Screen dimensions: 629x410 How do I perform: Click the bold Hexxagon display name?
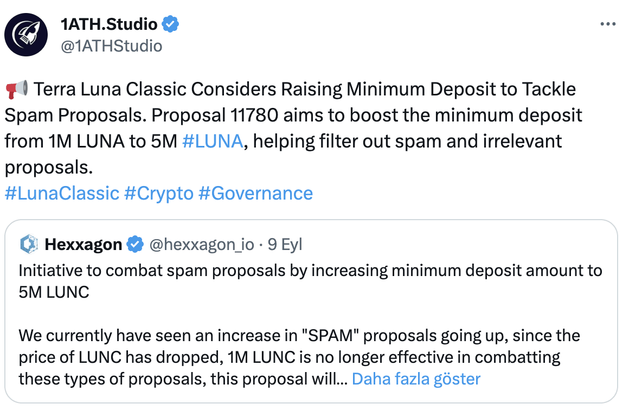point(81,244)
